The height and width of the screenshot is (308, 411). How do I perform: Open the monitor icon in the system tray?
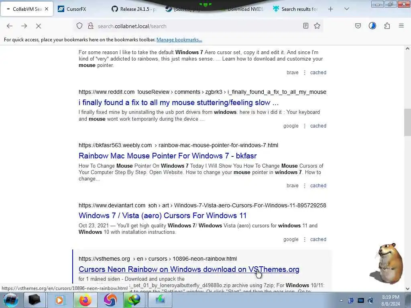point(361,300)
